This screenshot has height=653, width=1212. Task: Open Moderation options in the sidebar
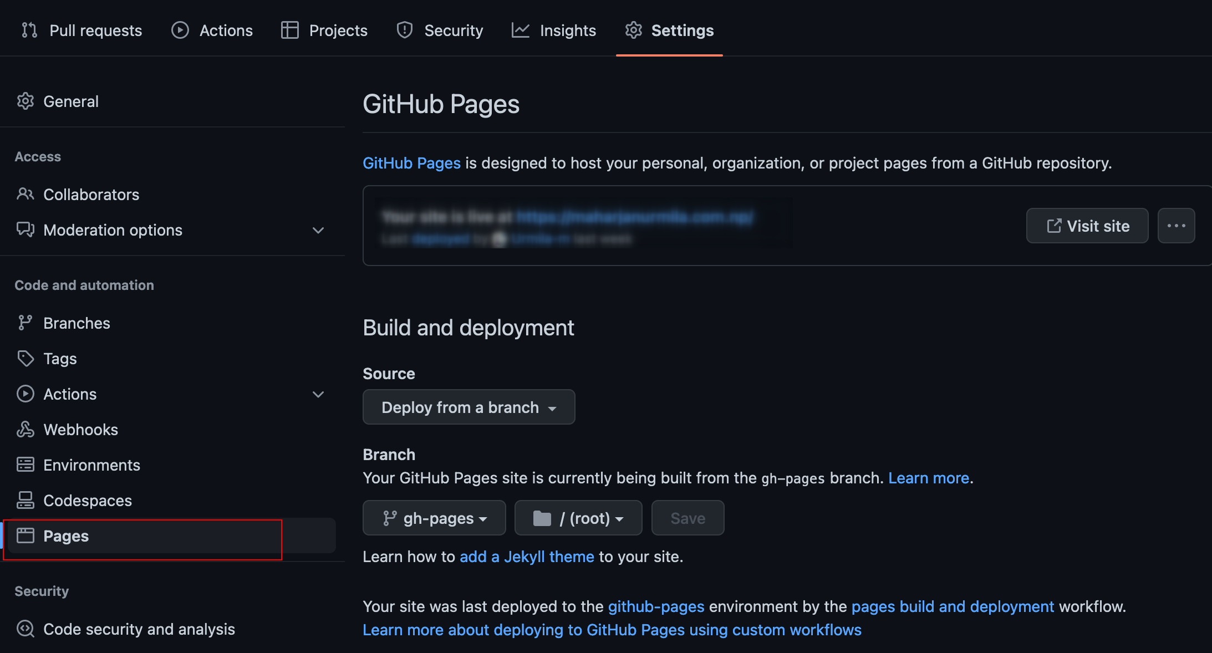click(x=172, y=230)
